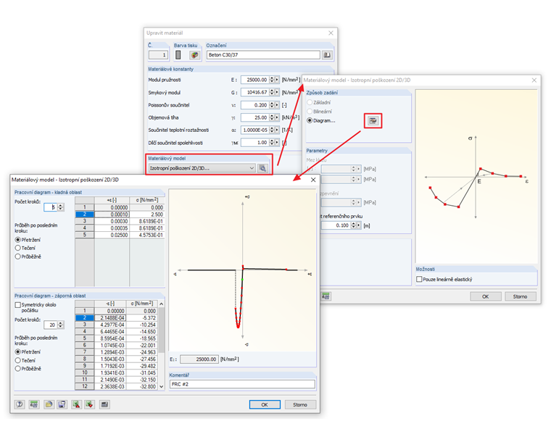This screenshot has height=442, width=551.
Task: Export table to Excel icon
Action: pos(76,404)
